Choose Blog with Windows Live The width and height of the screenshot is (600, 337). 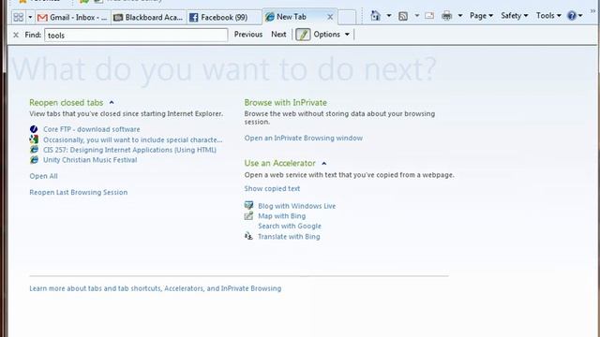[x=296, y=206]
